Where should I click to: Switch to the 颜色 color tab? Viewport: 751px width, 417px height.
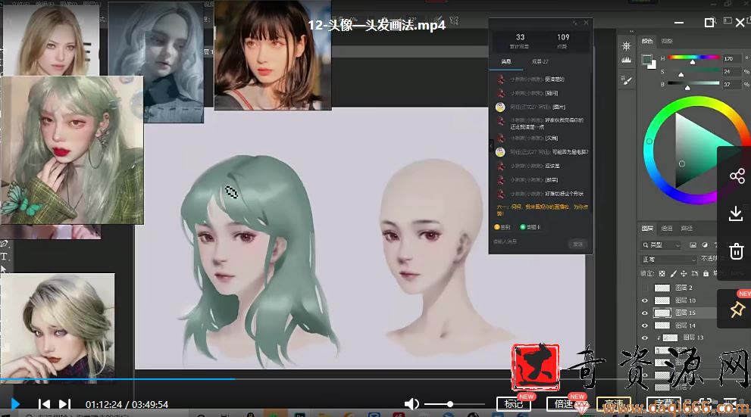(x=647, y=41)
